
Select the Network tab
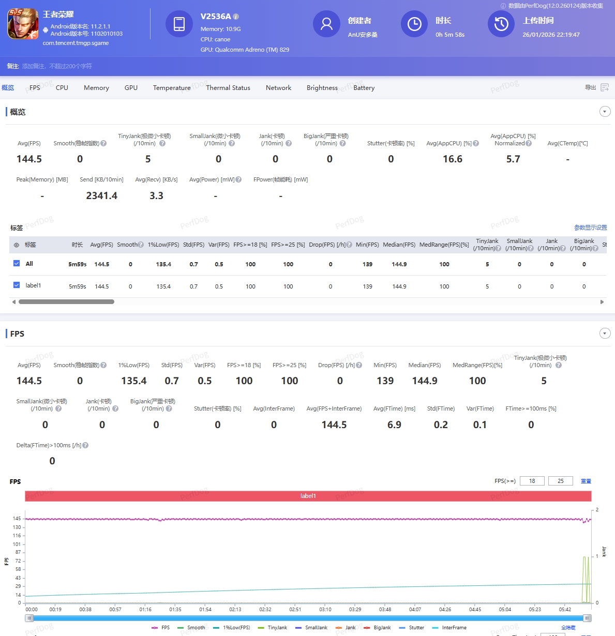point(278,88)
